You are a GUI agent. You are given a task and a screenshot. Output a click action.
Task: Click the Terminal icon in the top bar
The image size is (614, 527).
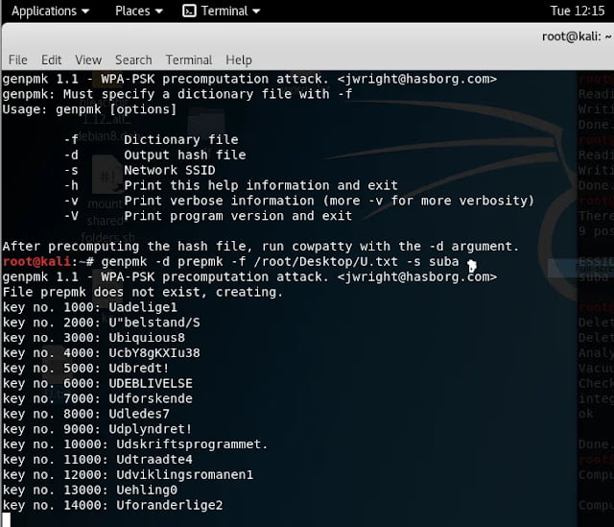pos(189,11)
